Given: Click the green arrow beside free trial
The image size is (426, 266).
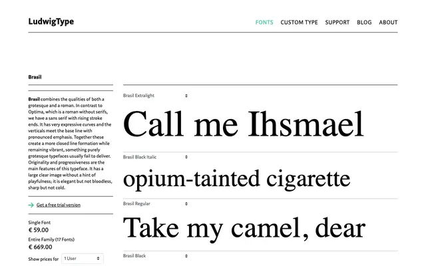Looking at the screenshot, I should click(x=31, y=205).
